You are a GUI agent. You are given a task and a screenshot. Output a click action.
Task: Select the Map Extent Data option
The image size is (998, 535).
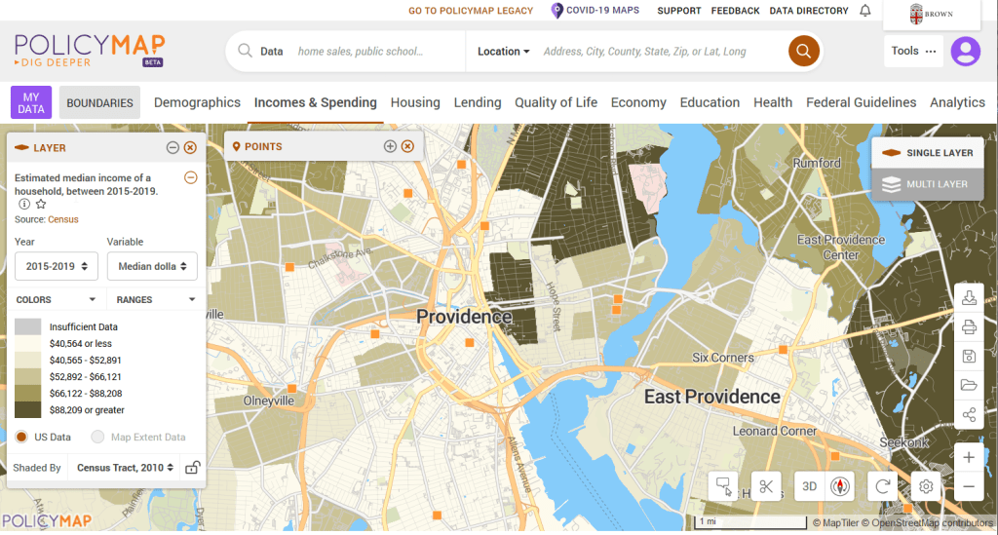[97, 438]
